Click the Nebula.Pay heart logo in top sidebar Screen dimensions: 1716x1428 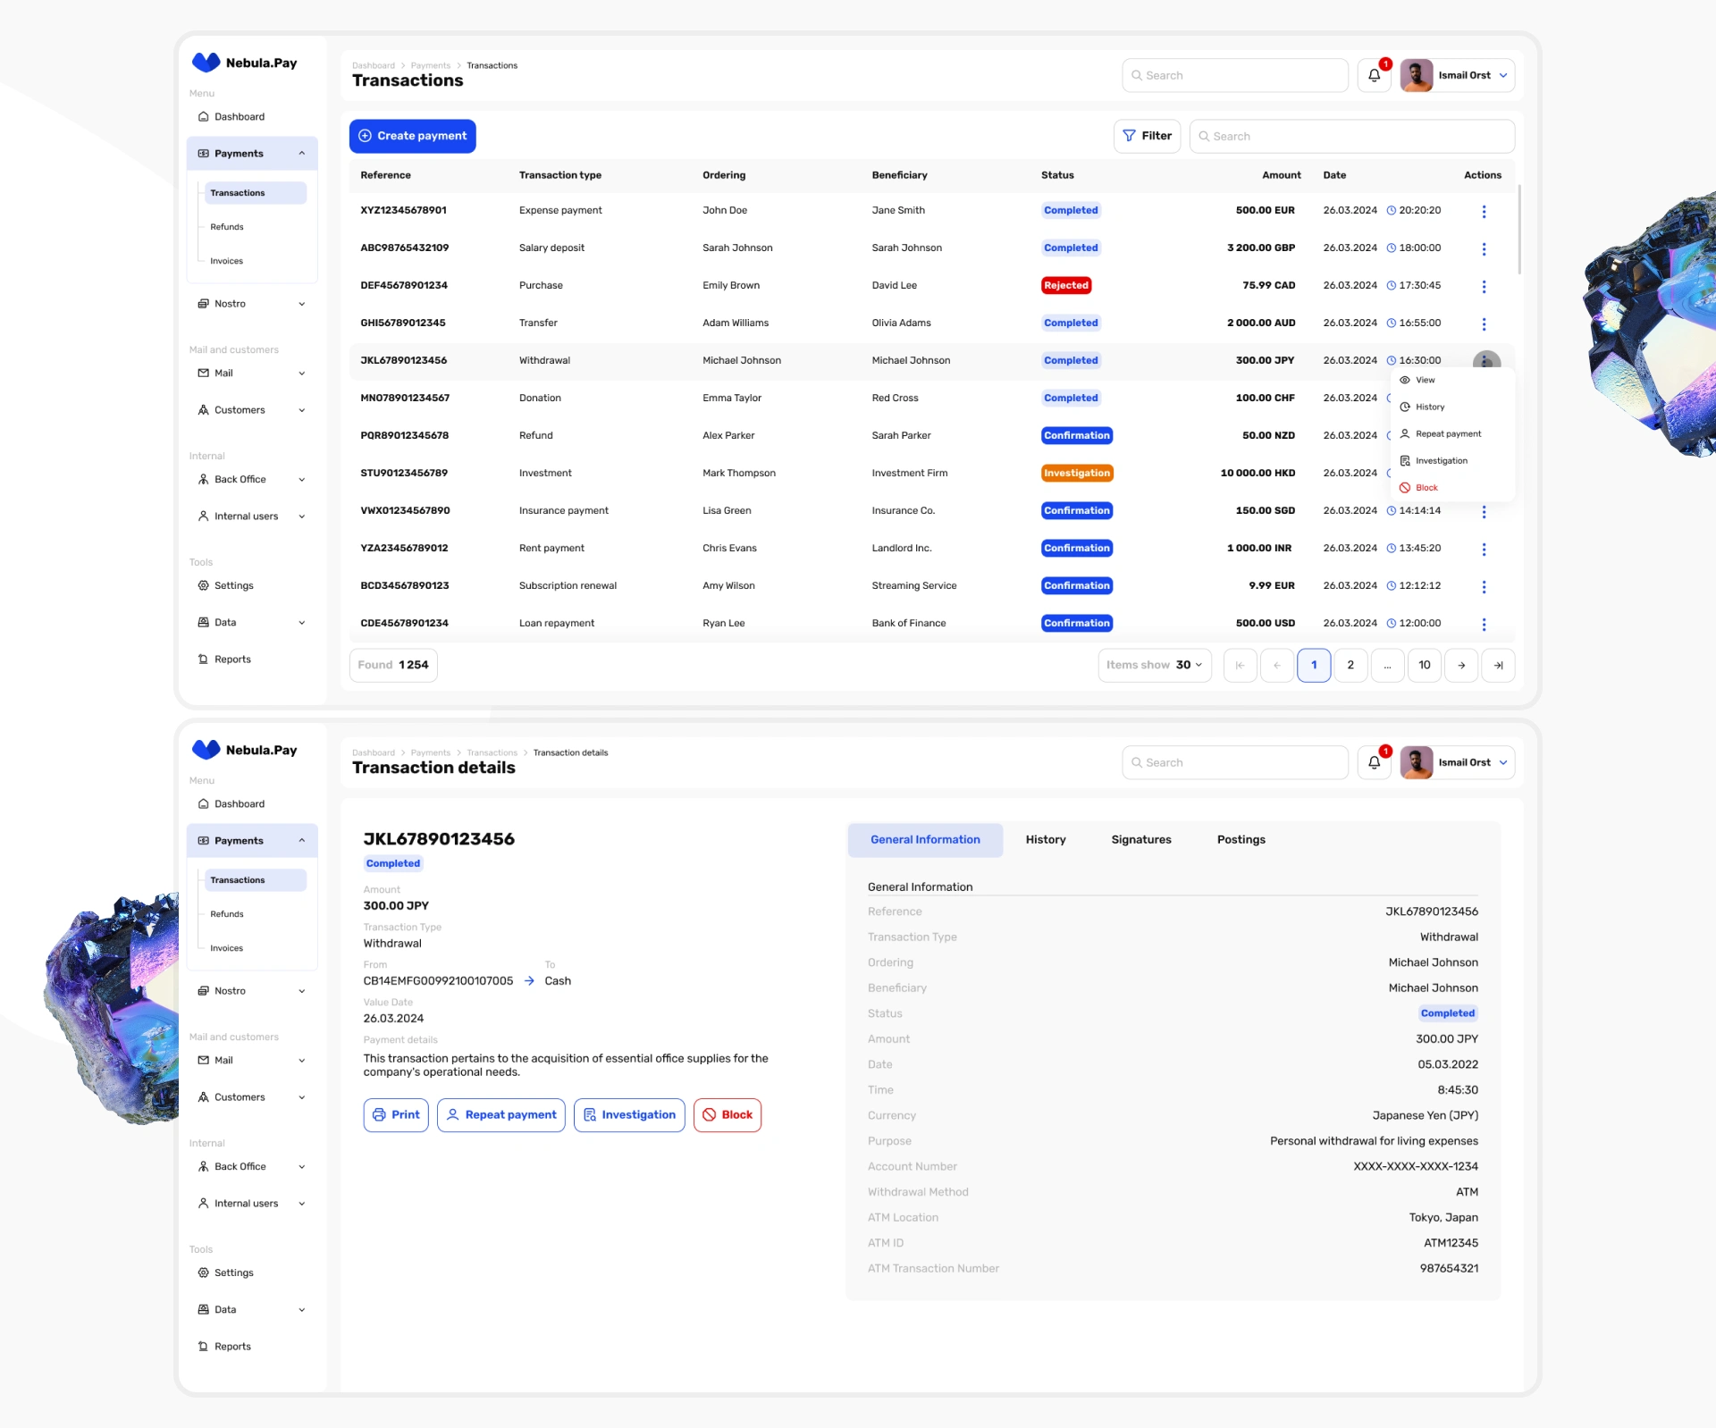[x=206, y=63]
